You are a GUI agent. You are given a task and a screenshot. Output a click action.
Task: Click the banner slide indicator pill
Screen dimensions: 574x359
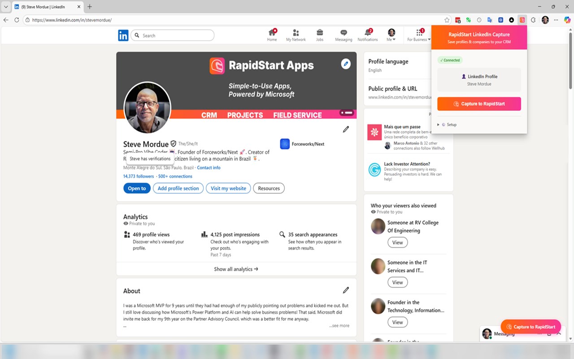347,113
